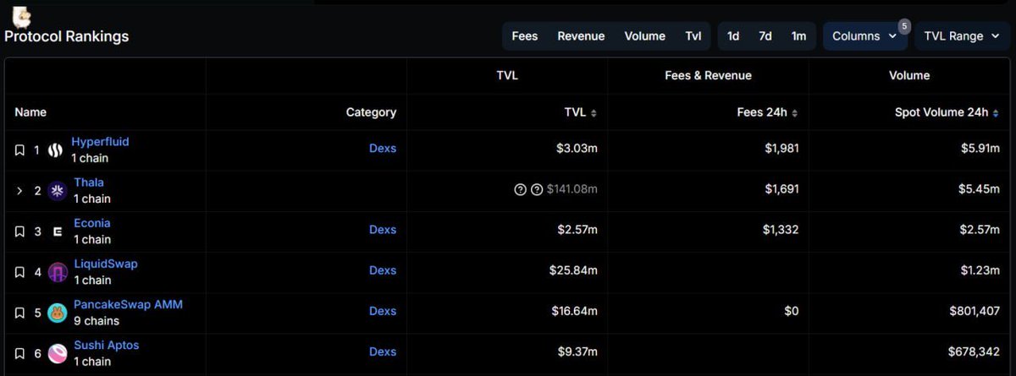Sort by the TVL column arrows
Viewport: 1016px width, 376px height.
coord(594,112)
